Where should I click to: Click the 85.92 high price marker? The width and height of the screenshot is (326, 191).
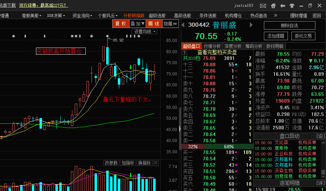[118, 40]
